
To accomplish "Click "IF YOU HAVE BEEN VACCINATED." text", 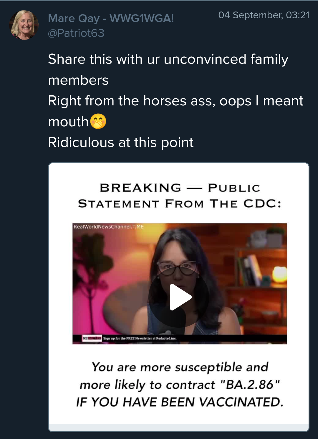I will (x=180, y=402).
